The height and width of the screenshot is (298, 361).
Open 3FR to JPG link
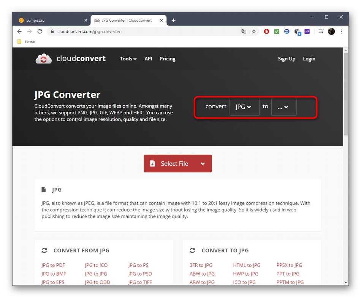201,265
